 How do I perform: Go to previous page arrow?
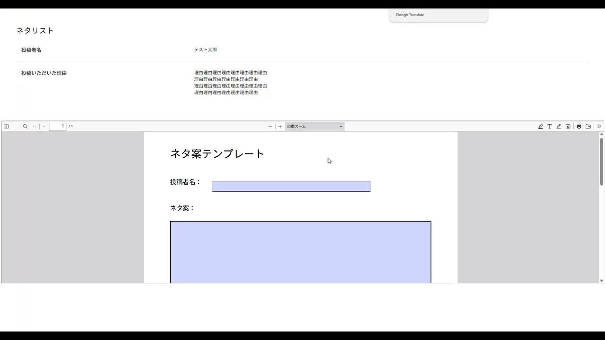click(x=35, y=127)
